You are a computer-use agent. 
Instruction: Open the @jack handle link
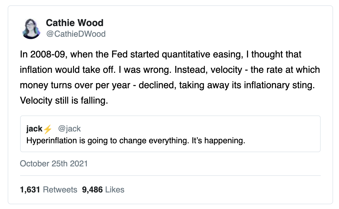pos(70,129)
